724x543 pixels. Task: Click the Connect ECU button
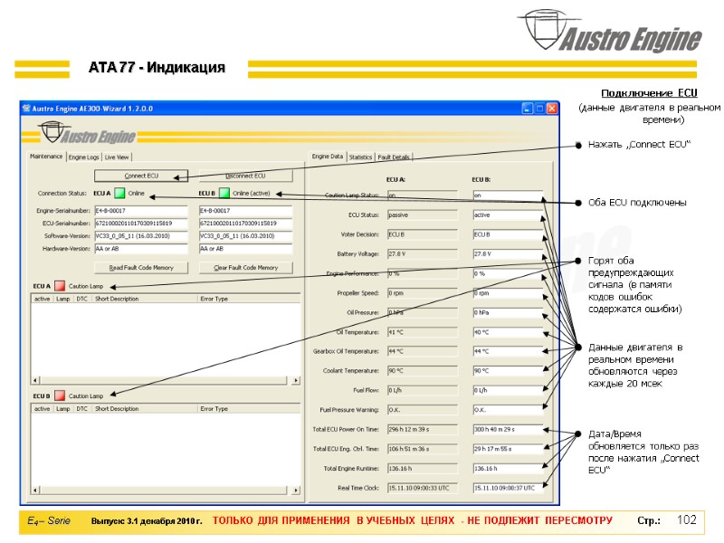[141, 176]
